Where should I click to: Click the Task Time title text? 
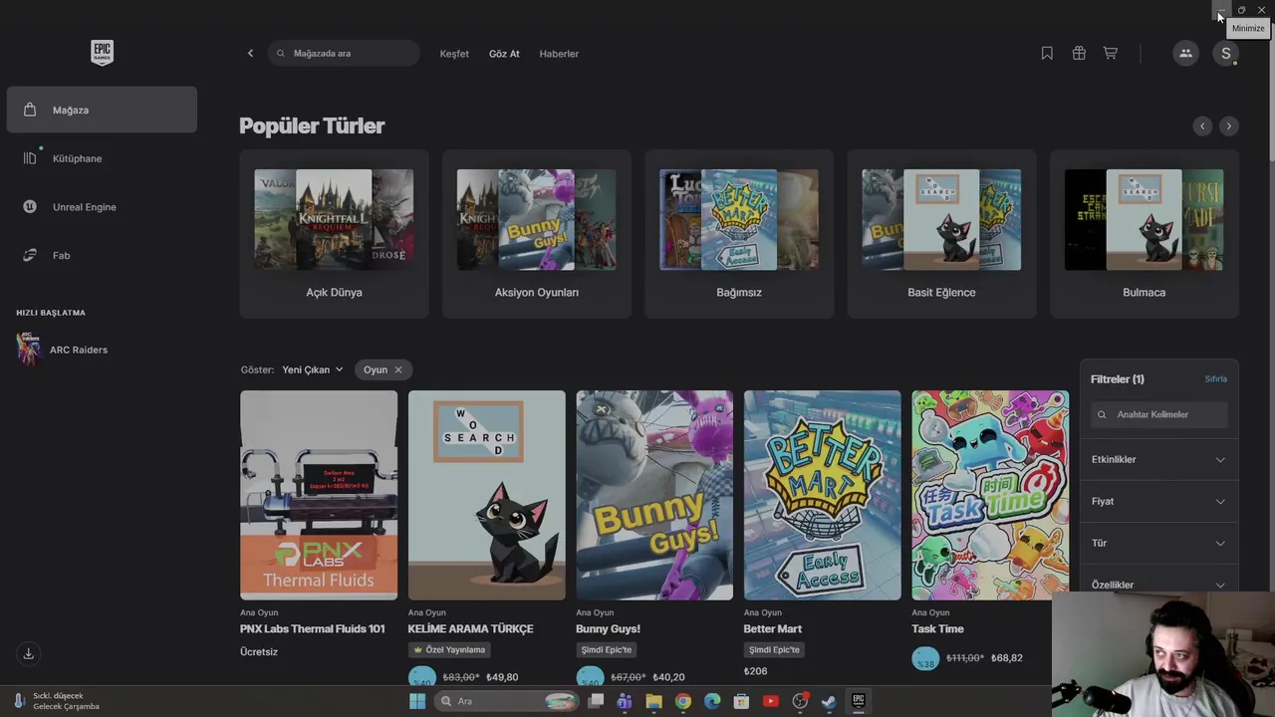[937, 629]
